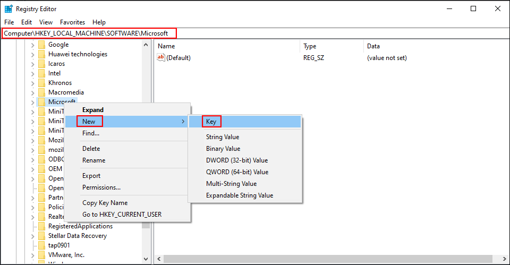Open the New submenu entry

coord(127,122)
